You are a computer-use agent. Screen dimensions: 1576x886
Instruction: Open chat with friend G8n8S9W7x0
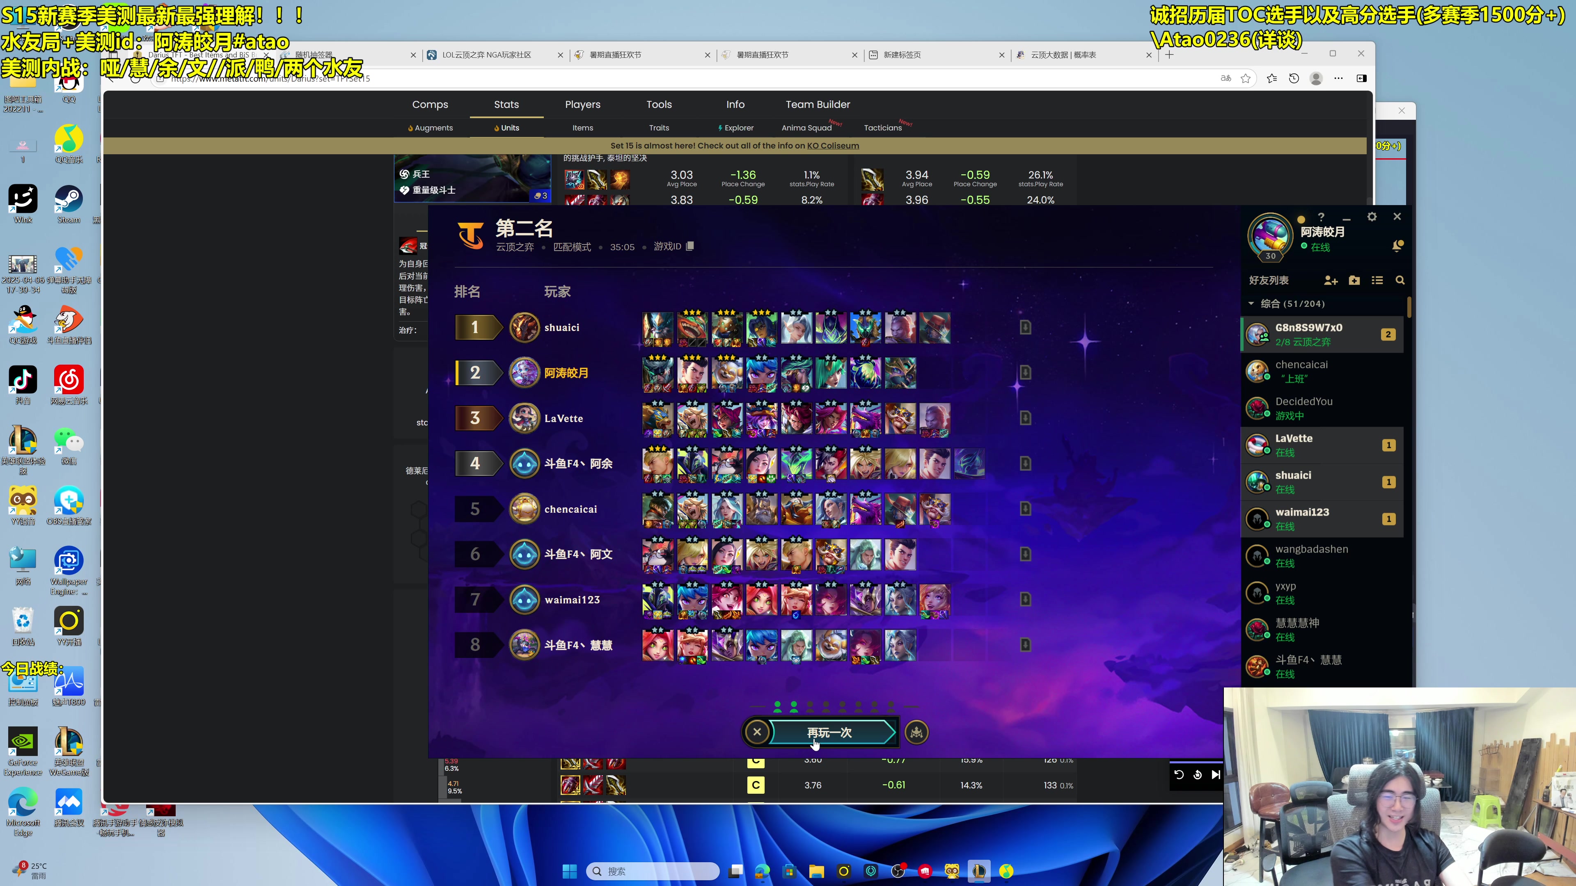pyautogui.click(x=1322, y=334)
